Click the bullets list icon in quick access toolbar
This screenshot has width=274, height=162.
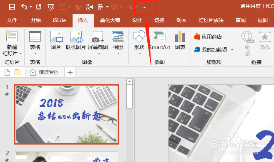63,7
